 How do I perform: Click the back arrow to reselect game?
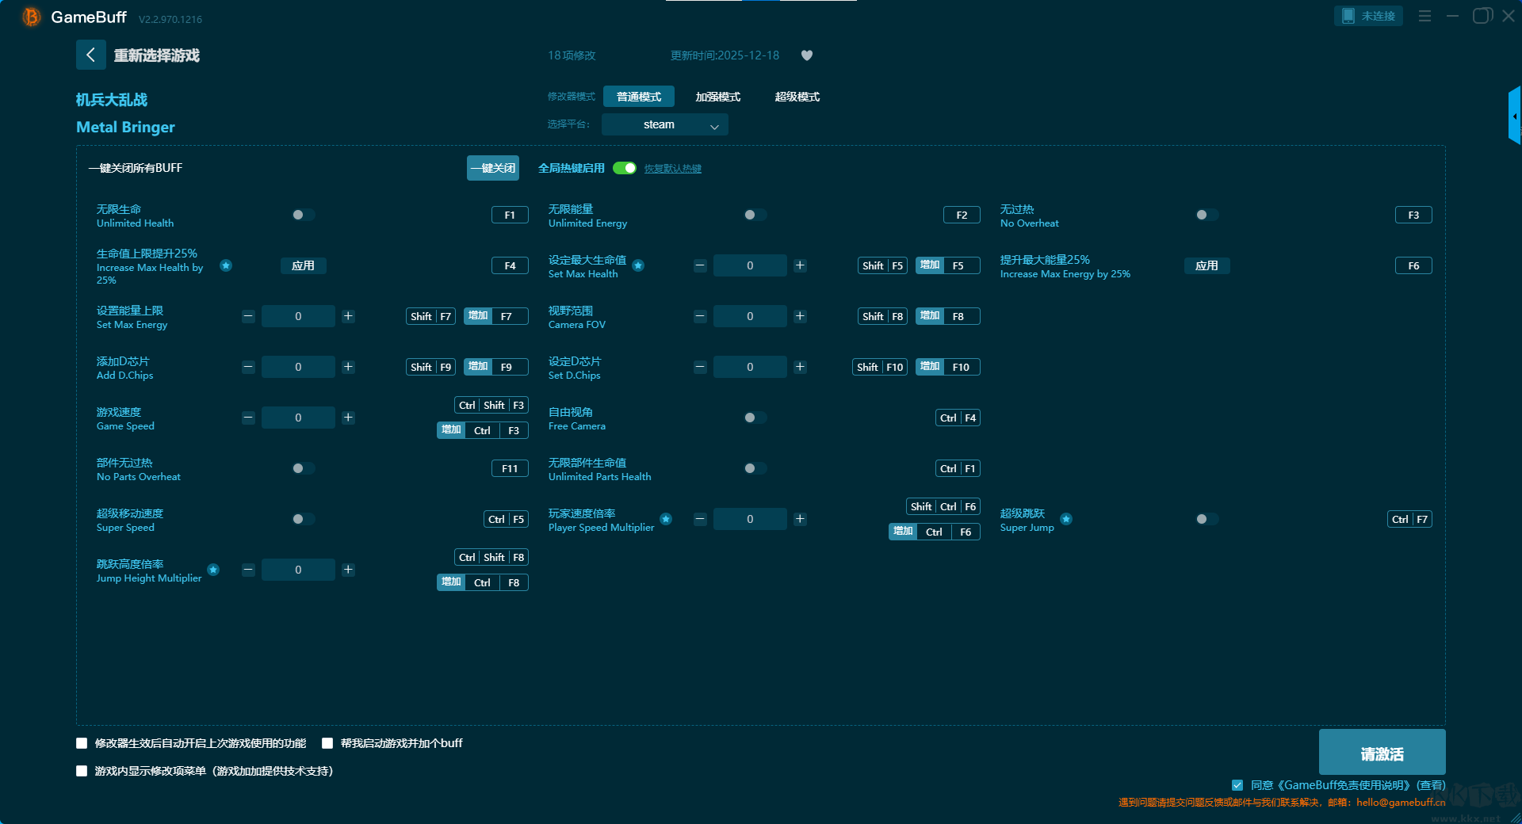[x=90, y=55]
